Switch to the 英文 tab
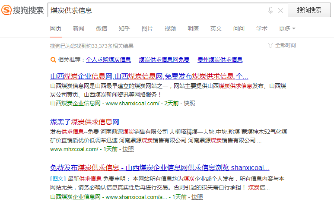This screenshot has height=205, width=334. pyautogui.click(x=216, y=28)
